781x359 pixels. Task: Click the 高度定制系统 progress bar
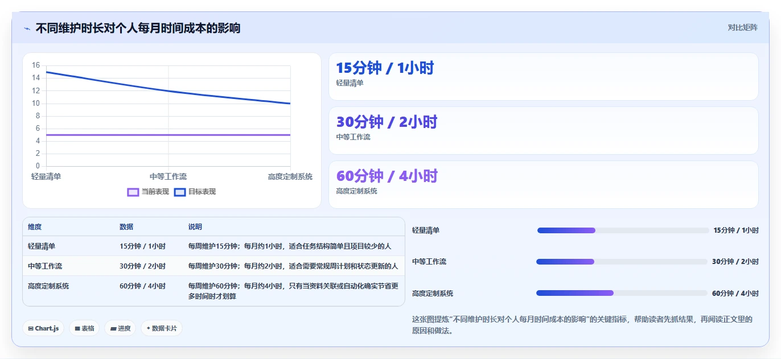point(622,293)
